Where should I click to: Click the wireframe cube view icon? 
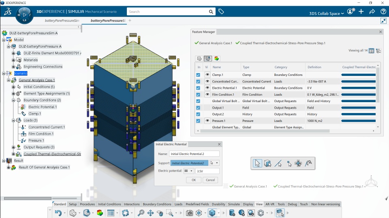[199, 213]
